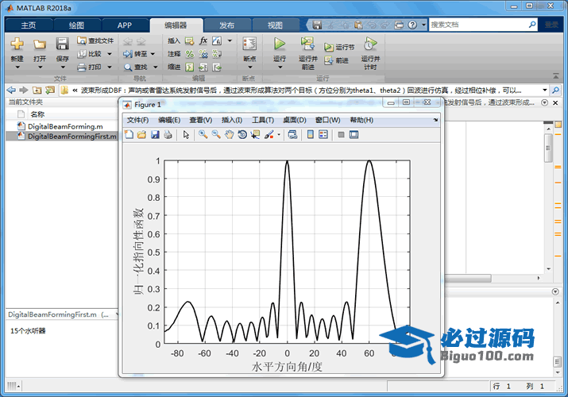Click the percent comment icon
Screen dimensions: 568x397
click(x=189, y=54)
